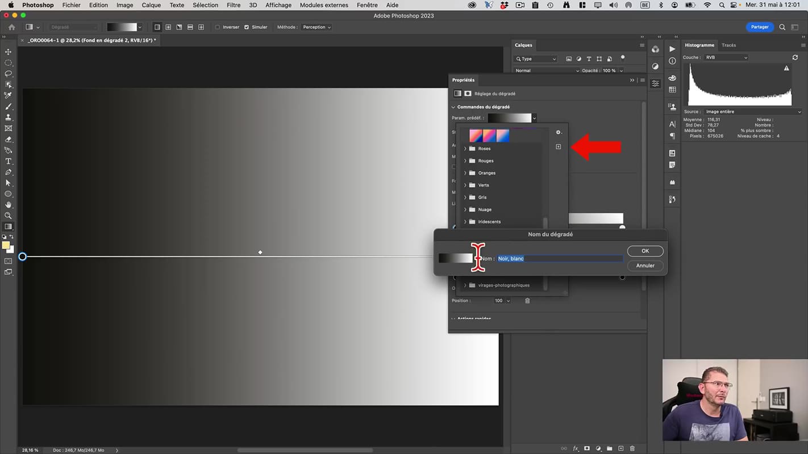Select the Elliptical Marquee tool

(9, 62)
